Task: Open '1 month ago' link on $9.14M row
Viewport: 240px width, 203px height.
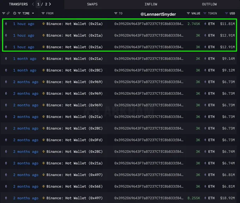Action: [25, 59]
